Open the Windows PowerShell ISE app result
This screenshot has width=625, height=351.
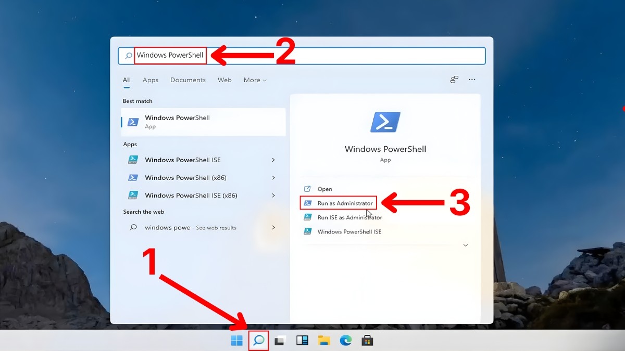coord(203,160)
